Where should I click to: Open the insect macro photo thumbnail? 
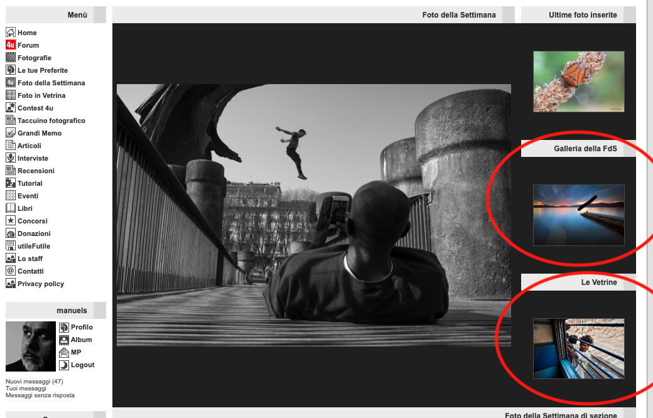[578, 82]
